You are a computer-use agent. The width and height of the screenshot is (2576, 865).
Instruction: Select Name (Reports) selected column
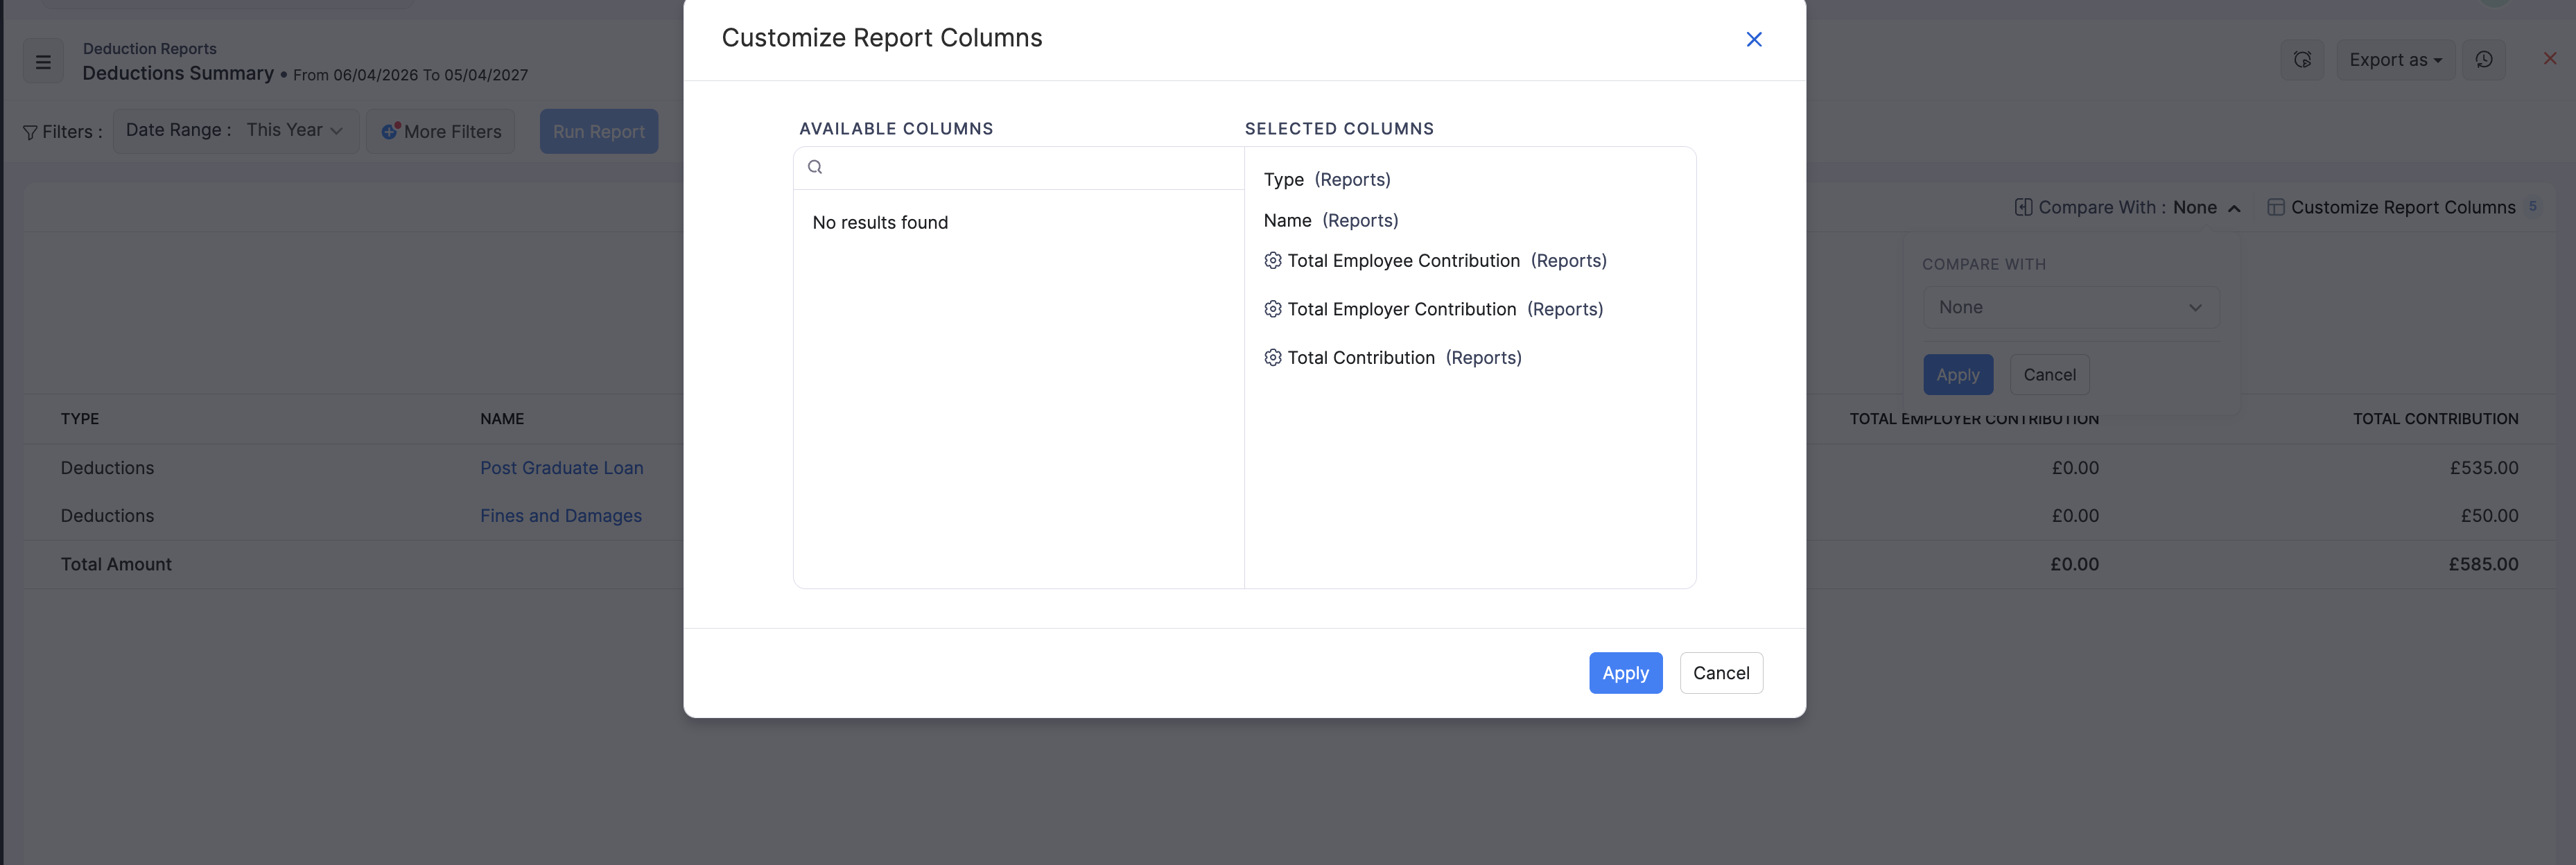click(1330, 220)
